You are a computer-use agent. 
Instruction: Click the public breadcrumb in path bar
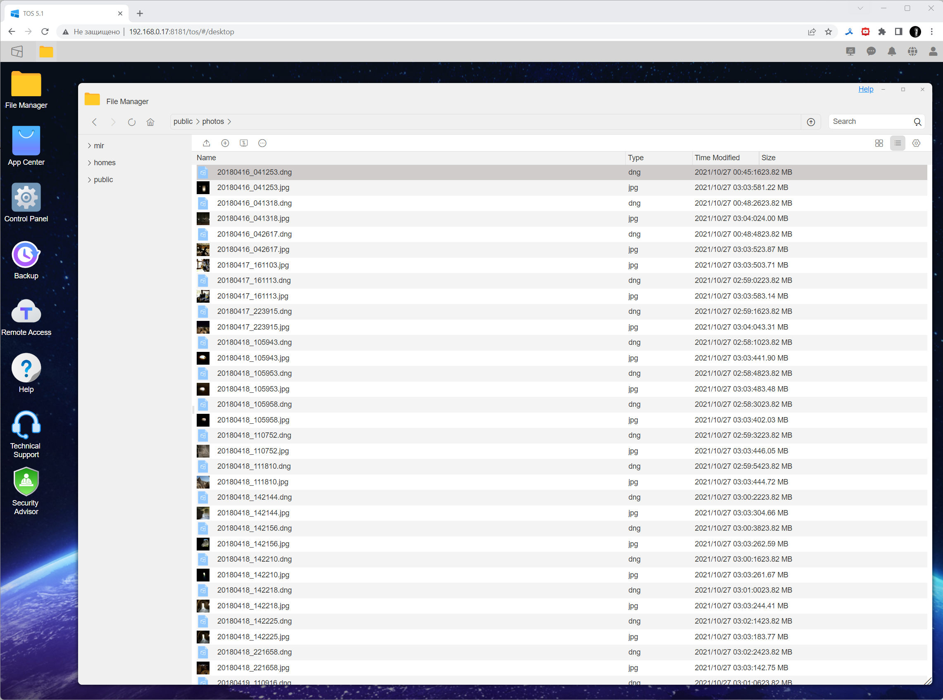click(183, 121)
